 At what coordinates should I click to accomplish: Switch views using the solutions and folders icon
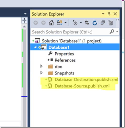59,23
